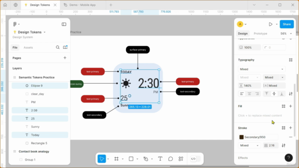This screenshot has width=299, height=168.
Task: Select the Text tool
Action: [x=160, y=159]
